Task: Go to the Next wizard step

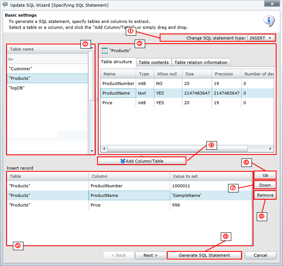Action: coord(150,255)
